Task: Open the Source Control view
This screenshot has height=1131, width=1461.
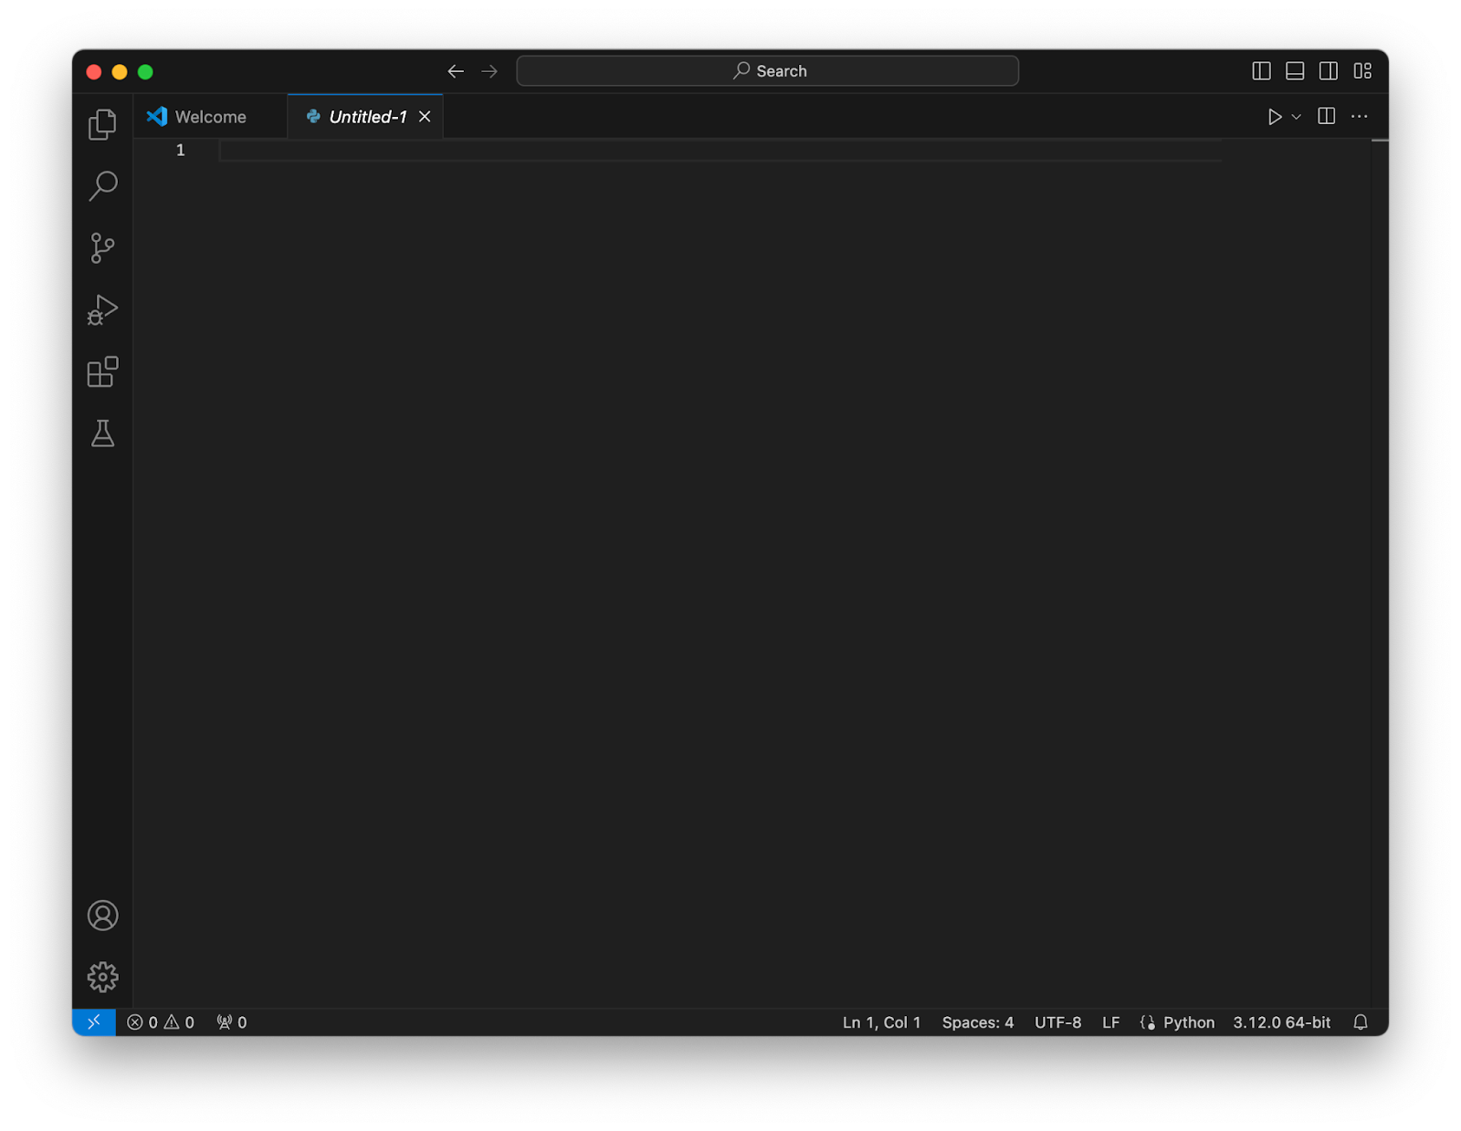Action: [102, 247]
